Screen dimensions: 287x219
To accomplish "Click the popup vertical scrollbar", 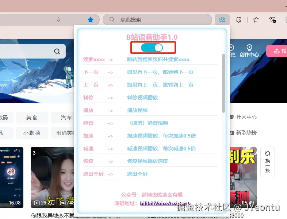I will [223, 83].
